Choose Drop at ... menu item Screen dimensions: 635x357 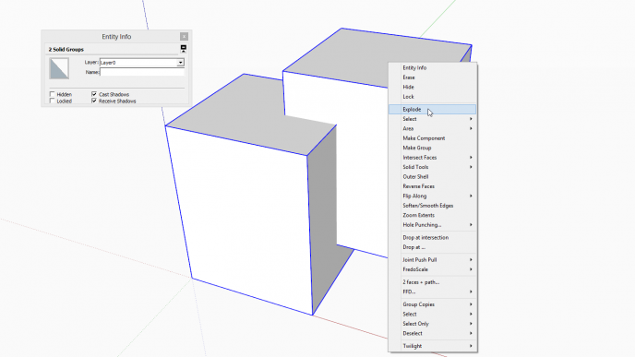click(x=433, y=247)
